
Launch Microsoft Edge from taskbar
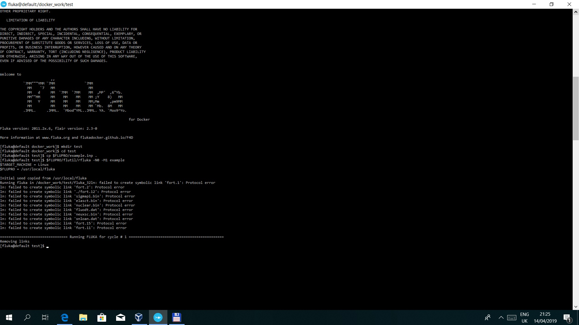(x=65, y=317)
